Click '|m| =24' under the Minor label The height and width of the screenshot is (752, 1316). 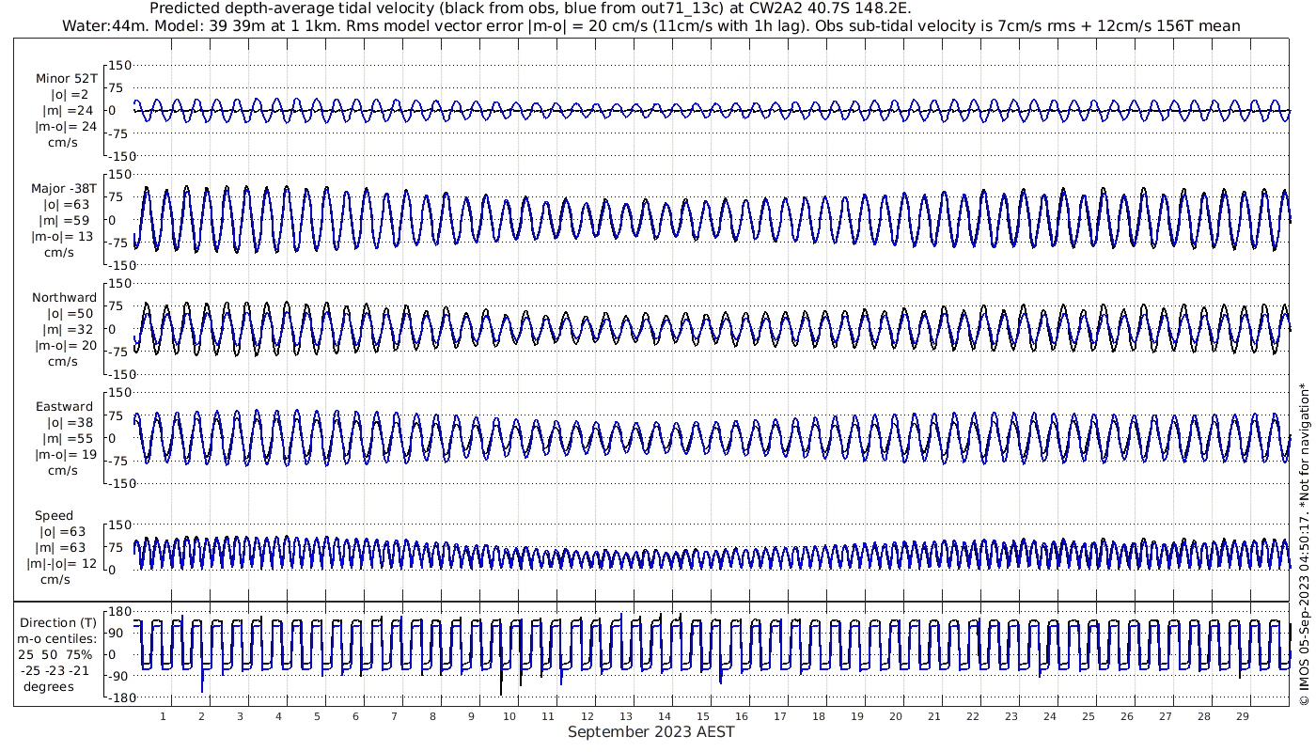click(68, 111)
